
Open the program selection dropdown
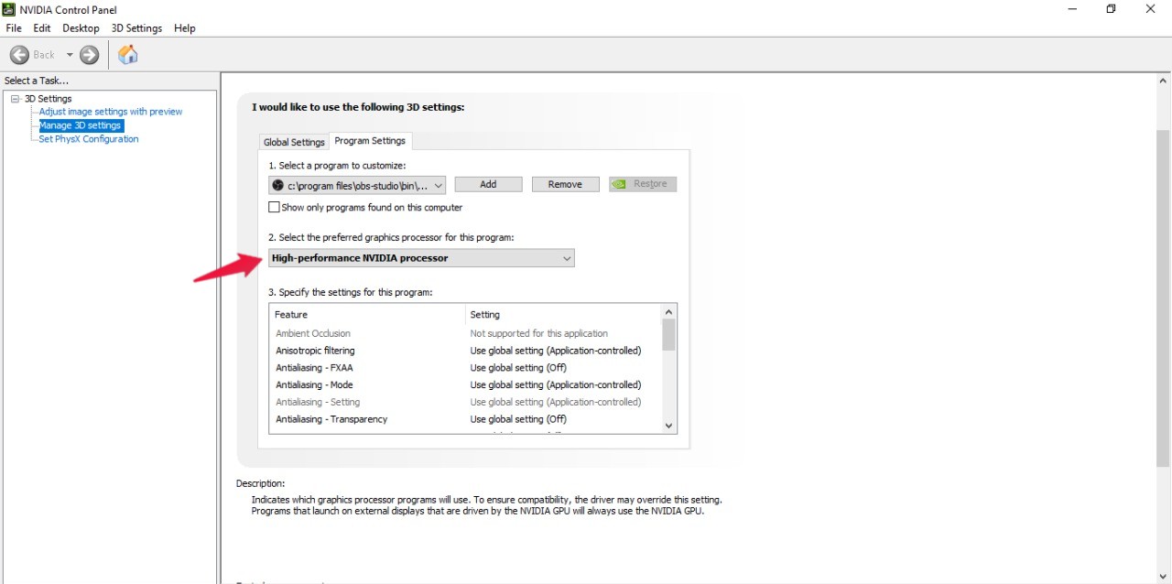coord(357,185)
